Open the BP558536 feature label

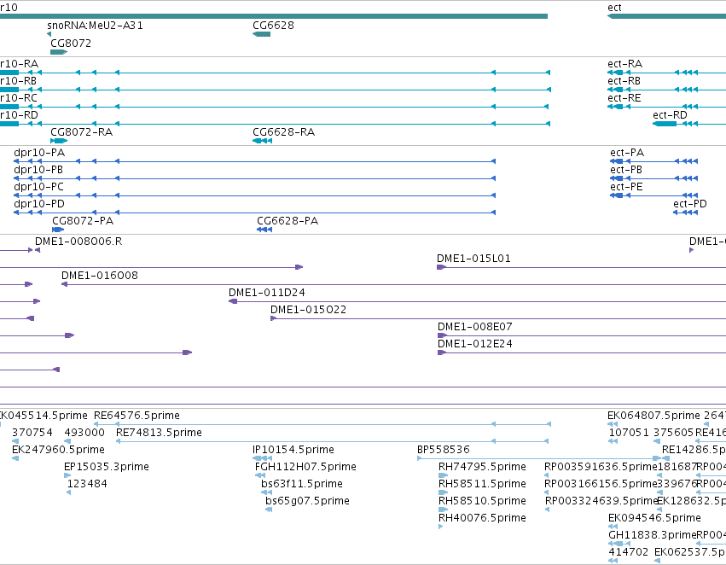[443, 450]
